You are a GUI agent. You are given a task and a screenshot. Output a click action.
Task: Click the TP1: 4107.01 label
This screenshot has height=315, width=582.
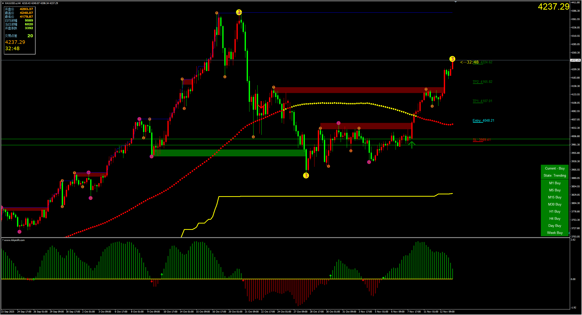(482, 101)
